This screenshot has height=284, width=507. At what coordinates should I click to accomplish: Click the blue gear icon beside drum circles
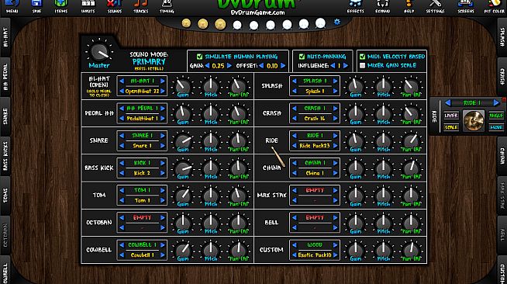[x=337, y=22]
